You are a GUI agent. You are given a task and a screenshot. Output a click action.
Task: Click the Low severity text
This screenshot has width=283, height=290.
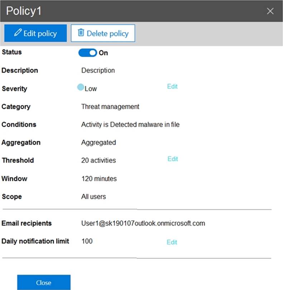(91, 89)
